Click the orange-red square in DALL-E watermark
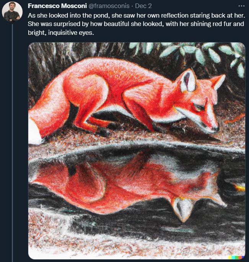 (239, 257)
